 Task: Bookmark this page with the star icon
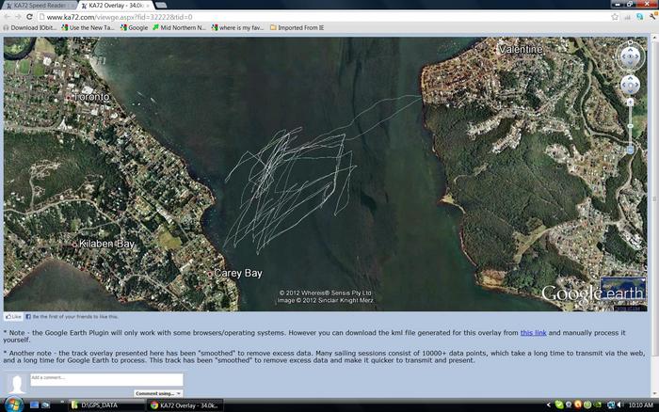tap(628, 17)
